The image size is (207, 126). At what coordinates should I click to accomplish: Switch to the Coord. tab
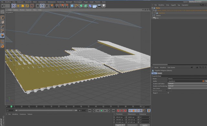(159, 73)
